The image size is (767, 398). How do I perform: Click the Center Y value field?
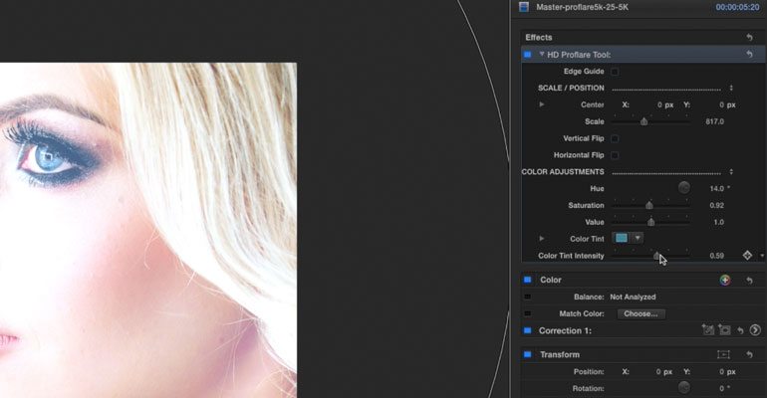coord(727,105)
